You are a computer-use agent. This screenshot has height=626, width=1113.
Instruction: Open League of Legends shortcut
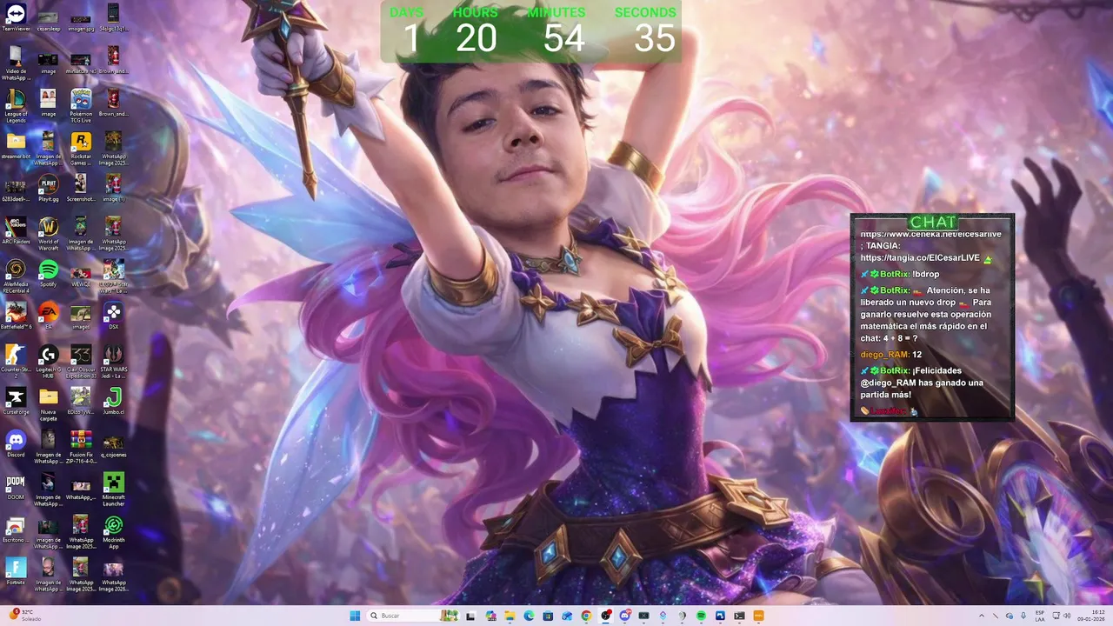point(16,105)
